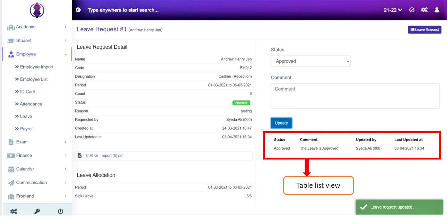Click the Finance money icon
This screenshot has width=447, height=217.
(11, 155)
